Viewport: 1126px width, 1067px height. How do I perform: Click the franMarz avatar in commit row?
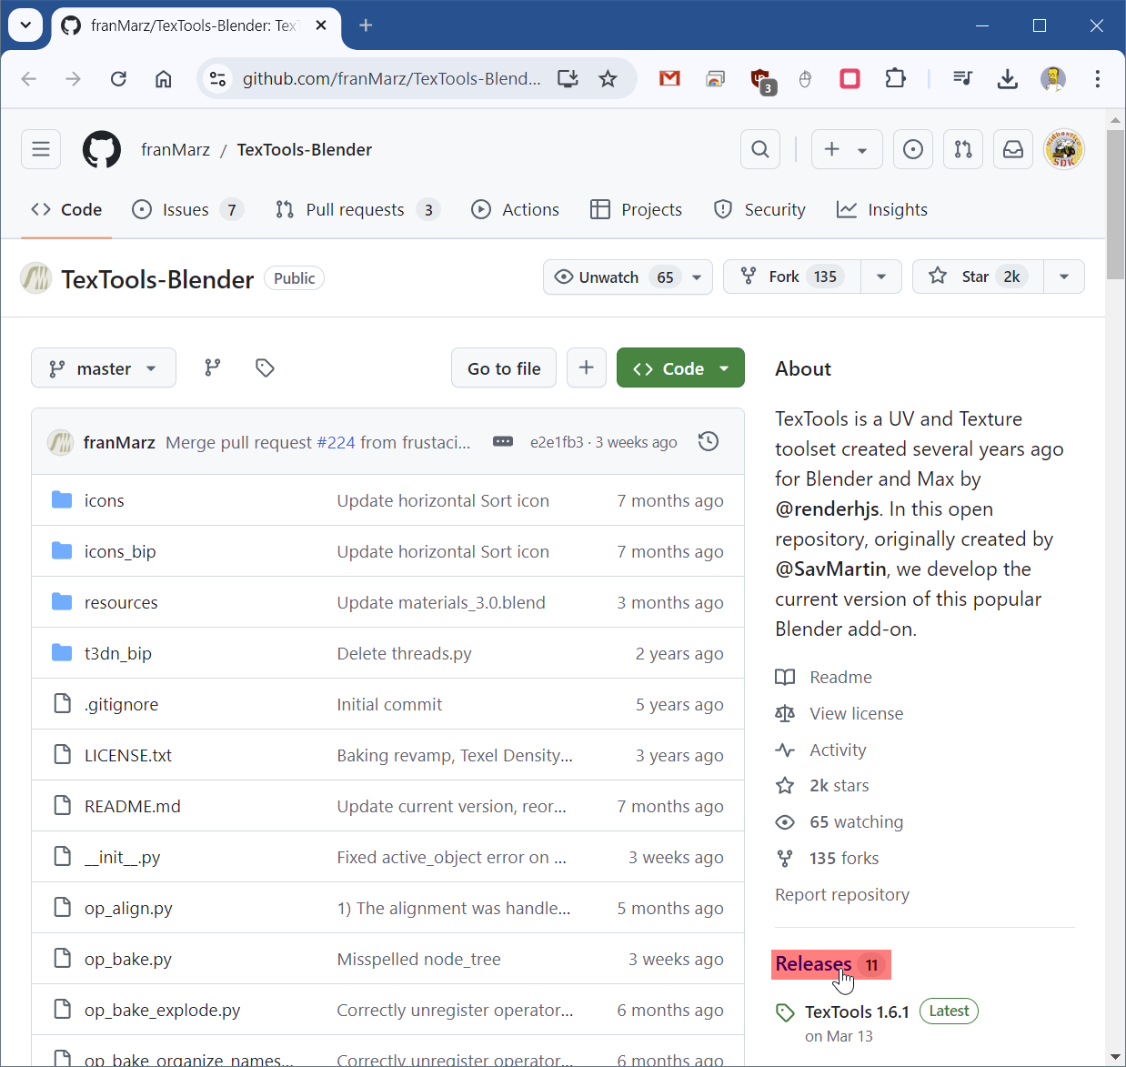coord(61,442)
